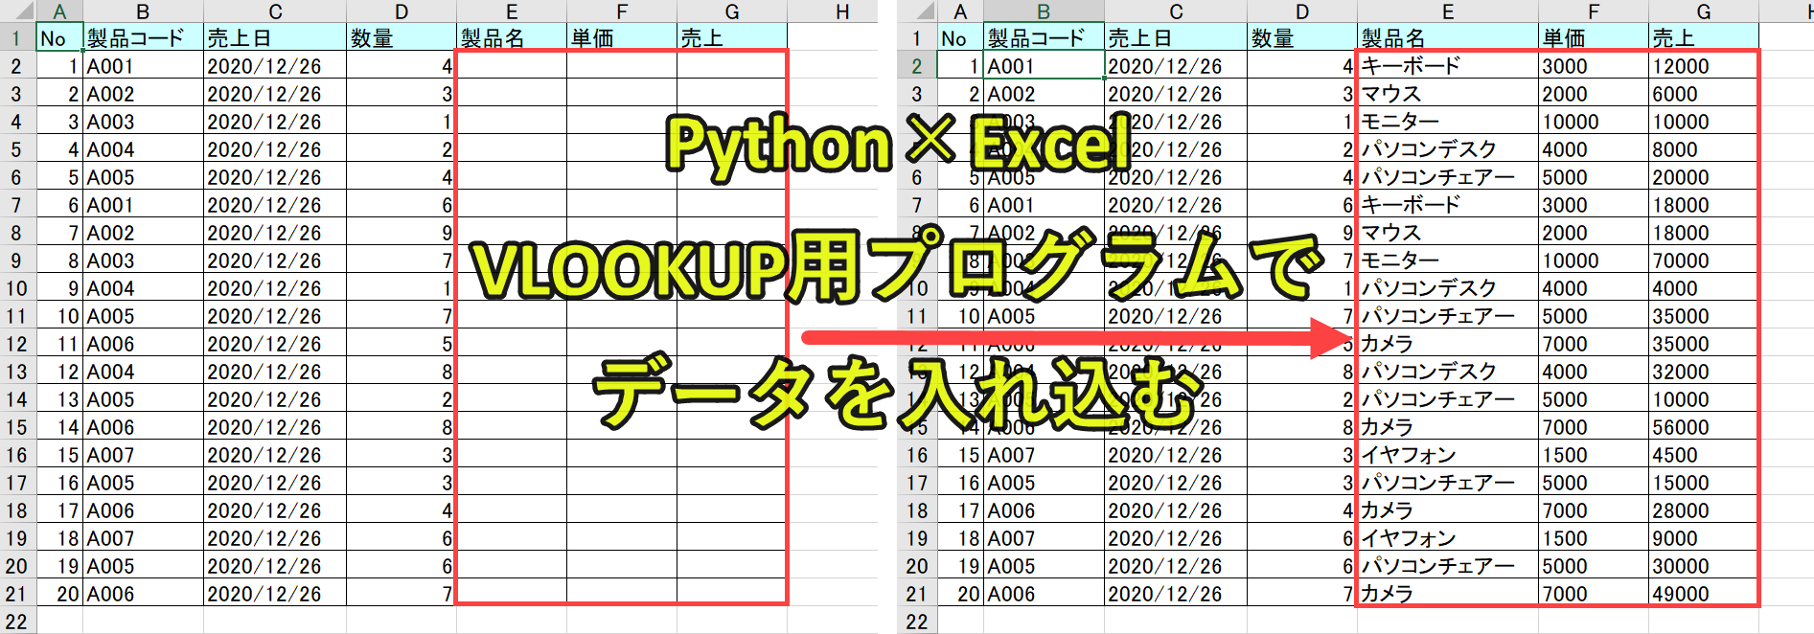Click A006 cell in row 12 of left sheet
This screenshot has width=1814, height=634.
coord(143,344)
